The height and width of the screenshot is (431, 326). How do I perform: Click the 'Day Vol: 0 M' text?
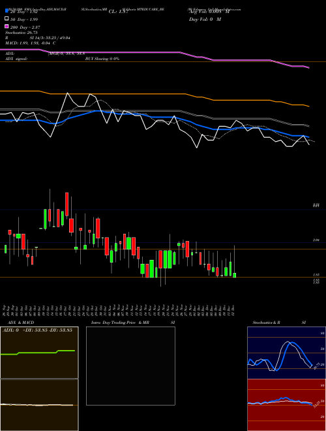(205, 19)
